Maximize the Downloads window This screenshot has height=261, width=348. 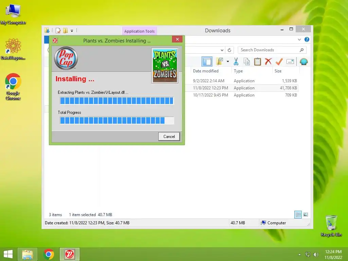[291, 29]
